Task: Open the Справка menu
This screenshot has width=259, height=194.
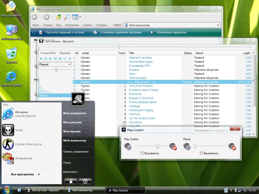Action: (101, 25)
